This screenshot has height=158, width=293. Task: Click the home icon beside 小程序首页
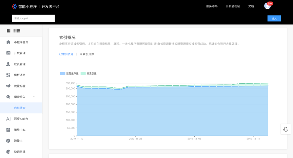pos(8,42)
